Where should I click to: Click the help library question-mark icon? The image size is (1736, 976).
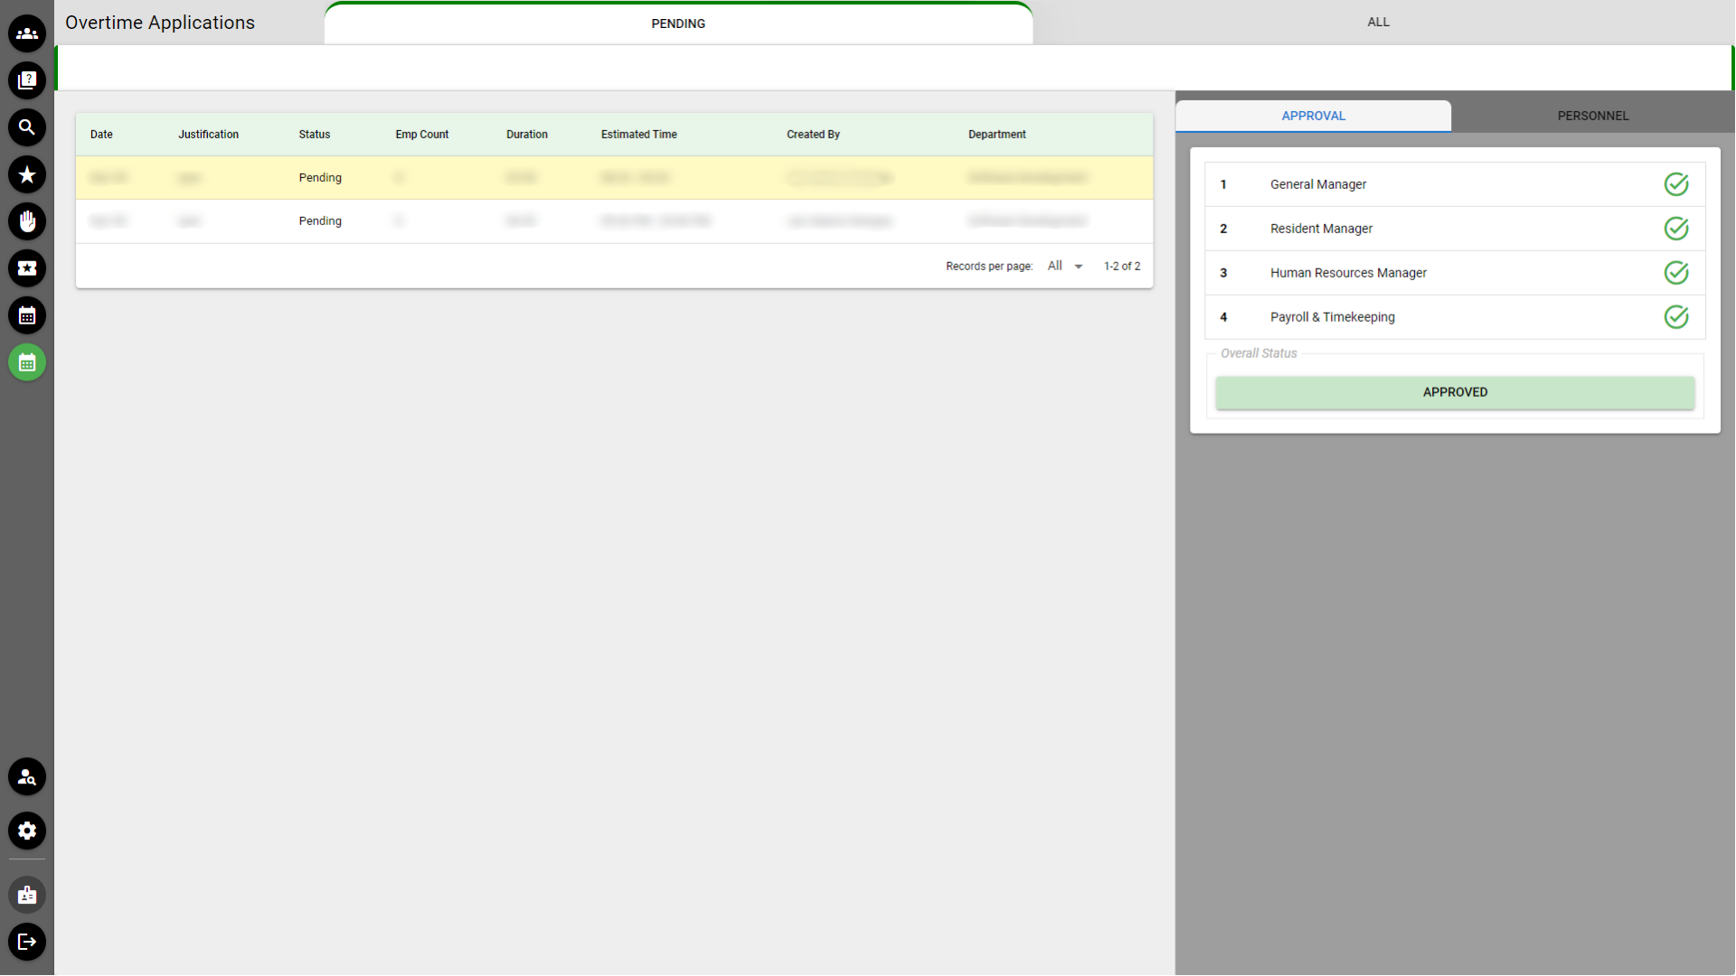pyautogui.click(x=27, y=80)
